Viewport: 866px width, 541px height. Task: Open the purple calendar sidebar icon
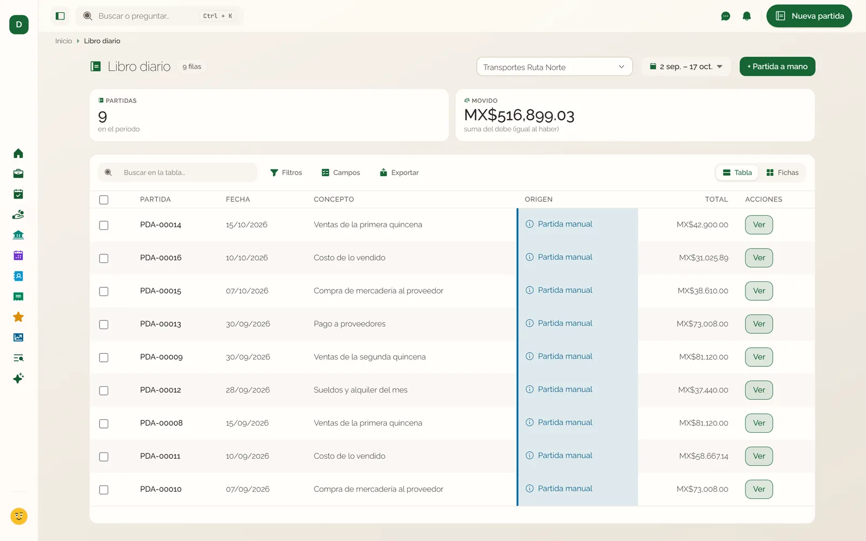click(18, 255)
